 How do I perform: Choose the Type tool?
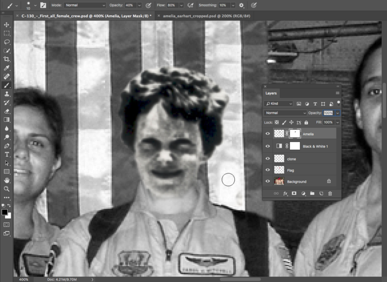tap(7, 154)
